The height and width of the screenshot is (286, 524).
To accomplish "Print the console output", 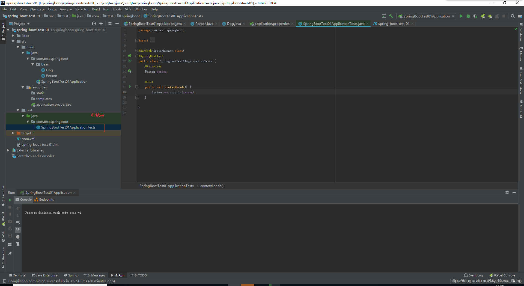I will coord(18,237).
